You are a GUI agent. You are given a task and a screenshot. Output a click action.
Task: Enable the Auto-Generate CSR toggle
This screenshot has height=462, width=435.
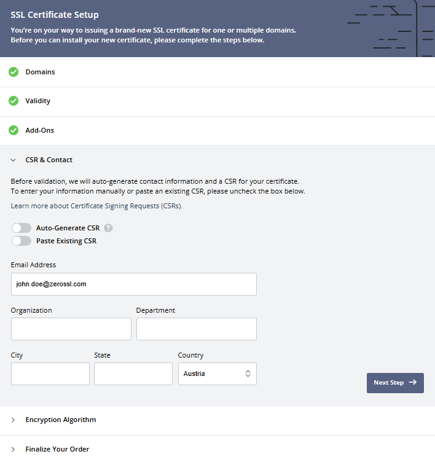[x=21, y=228]
